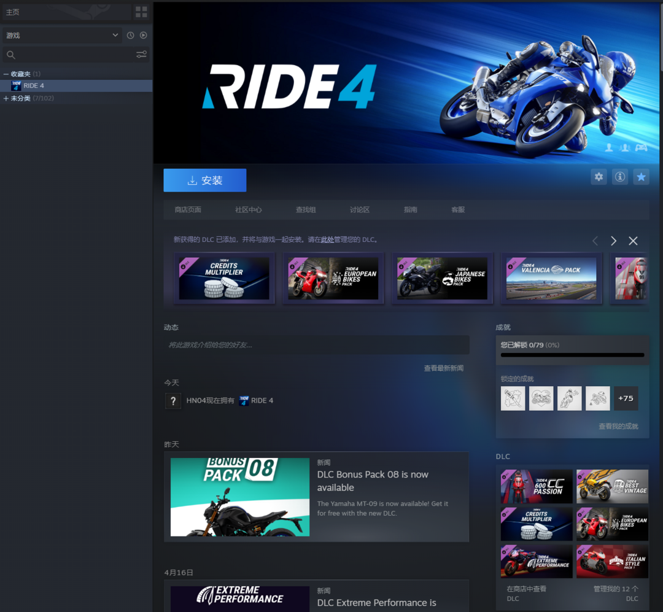663x612 pixels.
Task: Expand the 未分类 category
Action: (x=6, y=98)
